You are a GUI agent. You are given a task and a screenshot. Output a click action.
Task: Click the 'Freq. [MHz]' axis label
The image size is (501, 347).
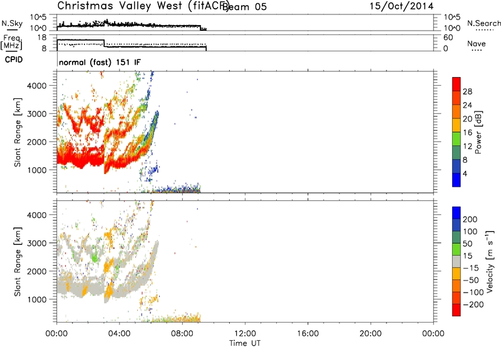(x=12, y=42)
